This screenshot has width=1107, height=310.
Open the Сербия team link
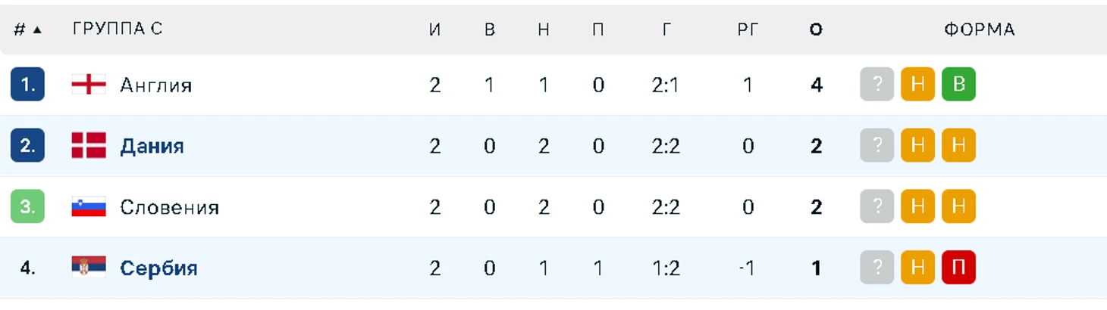(158, 268)
